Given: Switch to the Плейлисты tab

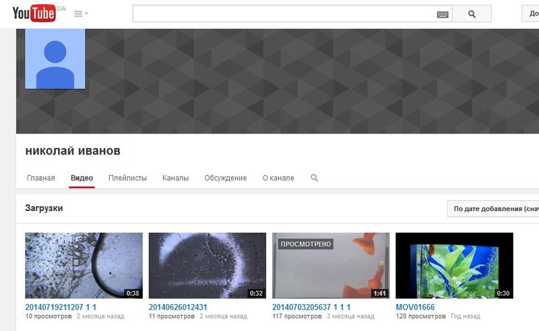Looking at the screenshot, I should [x=127, y=178].
